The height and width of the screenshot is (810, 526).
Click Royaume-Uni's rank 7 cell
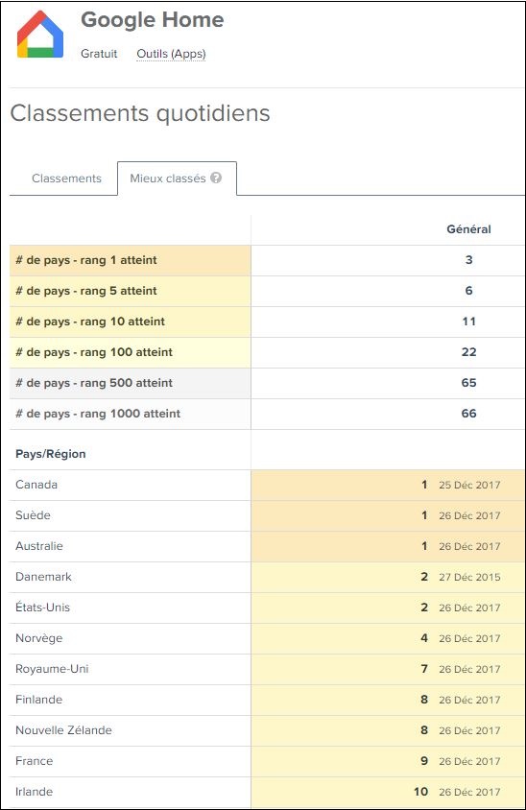point(388,669)
